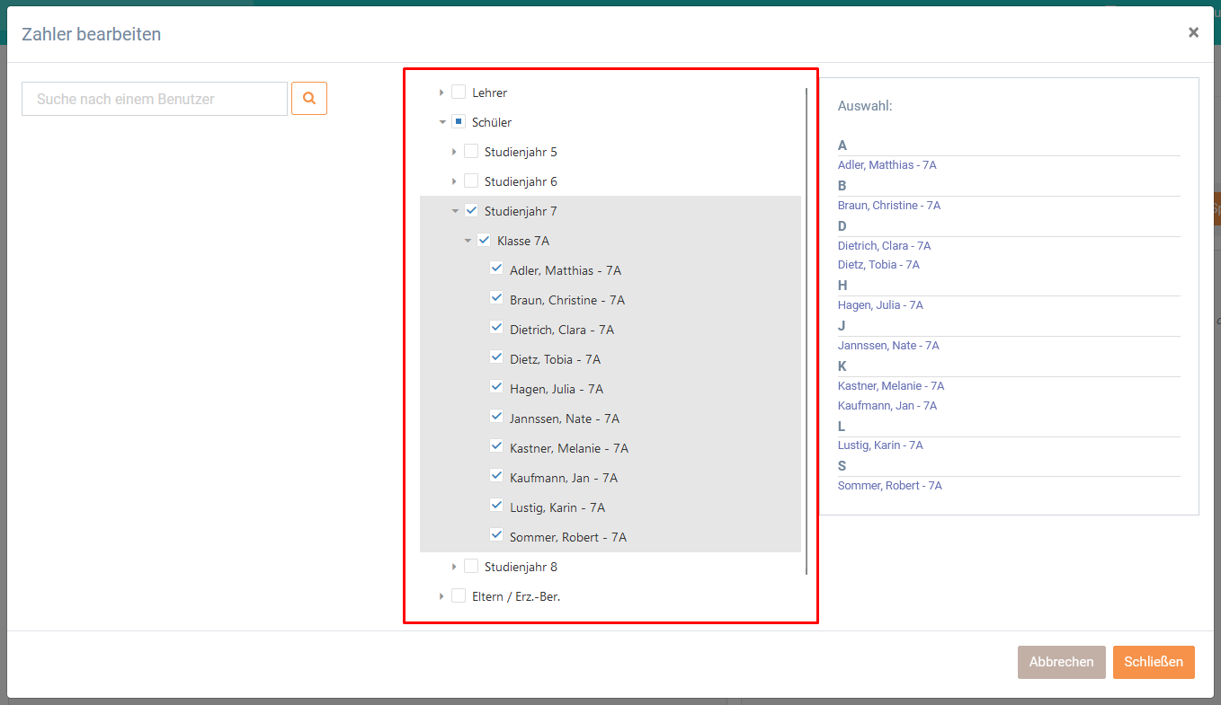Uncheck Jannssen, Nate - 7A checkbox

pos(496,418)
